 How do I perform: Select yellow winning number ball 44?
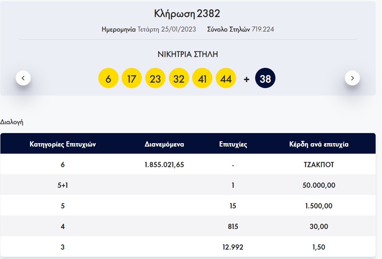point(226,78)
